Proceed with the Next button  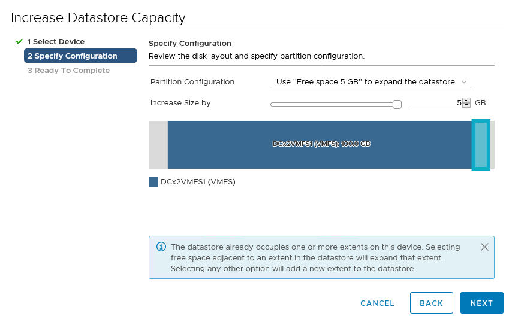point(481,303)
